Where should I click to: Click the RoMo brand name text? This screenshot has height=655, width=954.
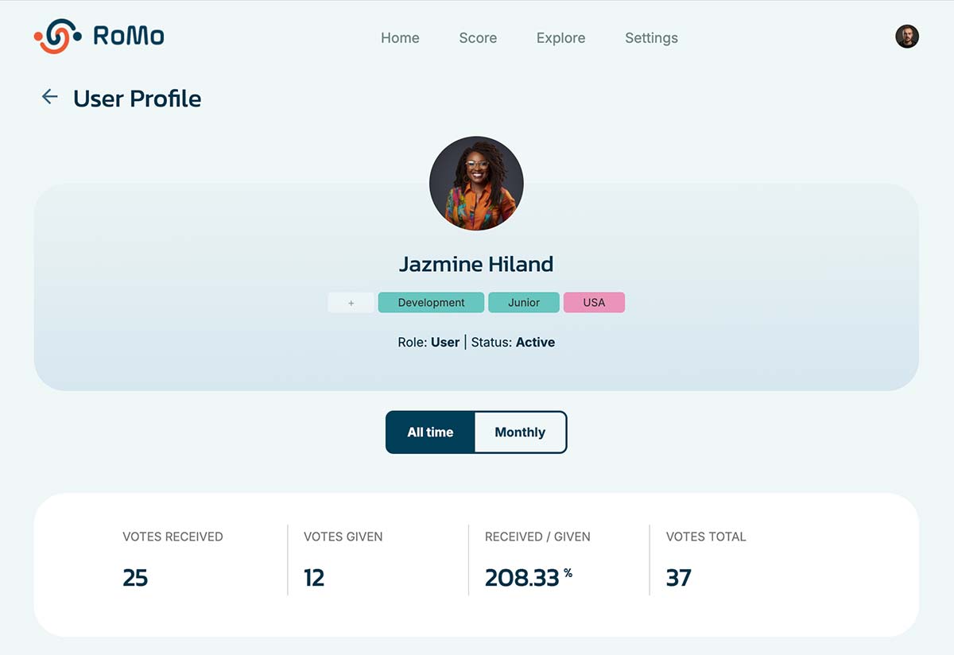[129, 37]
